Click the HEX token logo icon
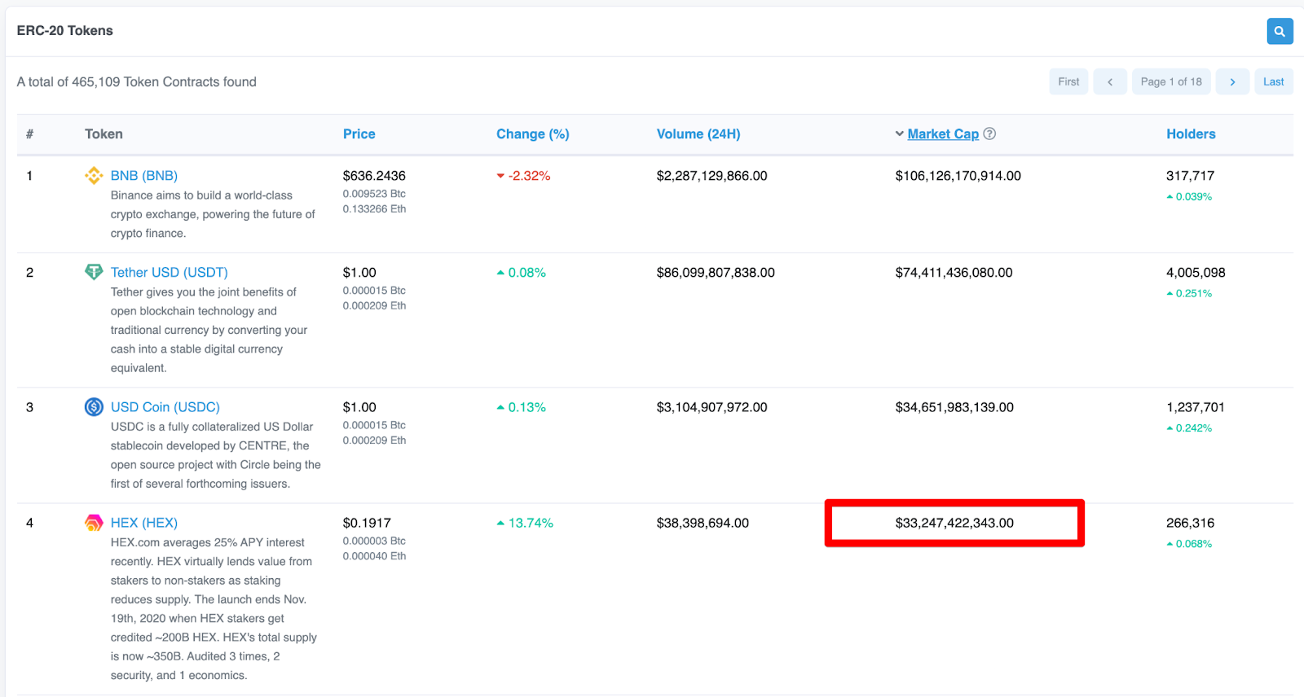This screenshot has width=1304, height=697. click(x=95, y=523)
